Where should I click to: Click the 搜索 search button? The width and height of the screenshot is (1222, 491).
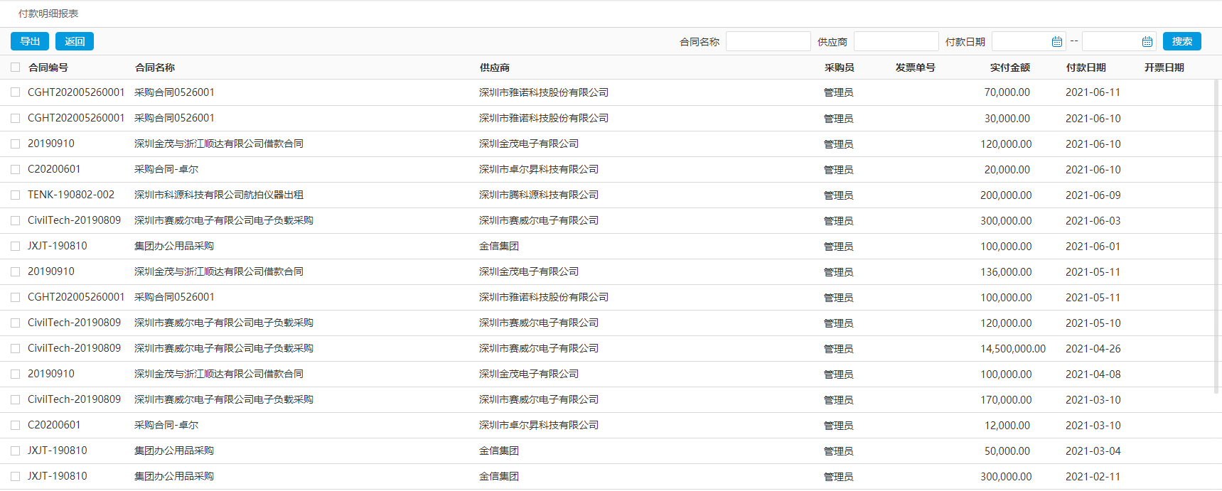1181,41
